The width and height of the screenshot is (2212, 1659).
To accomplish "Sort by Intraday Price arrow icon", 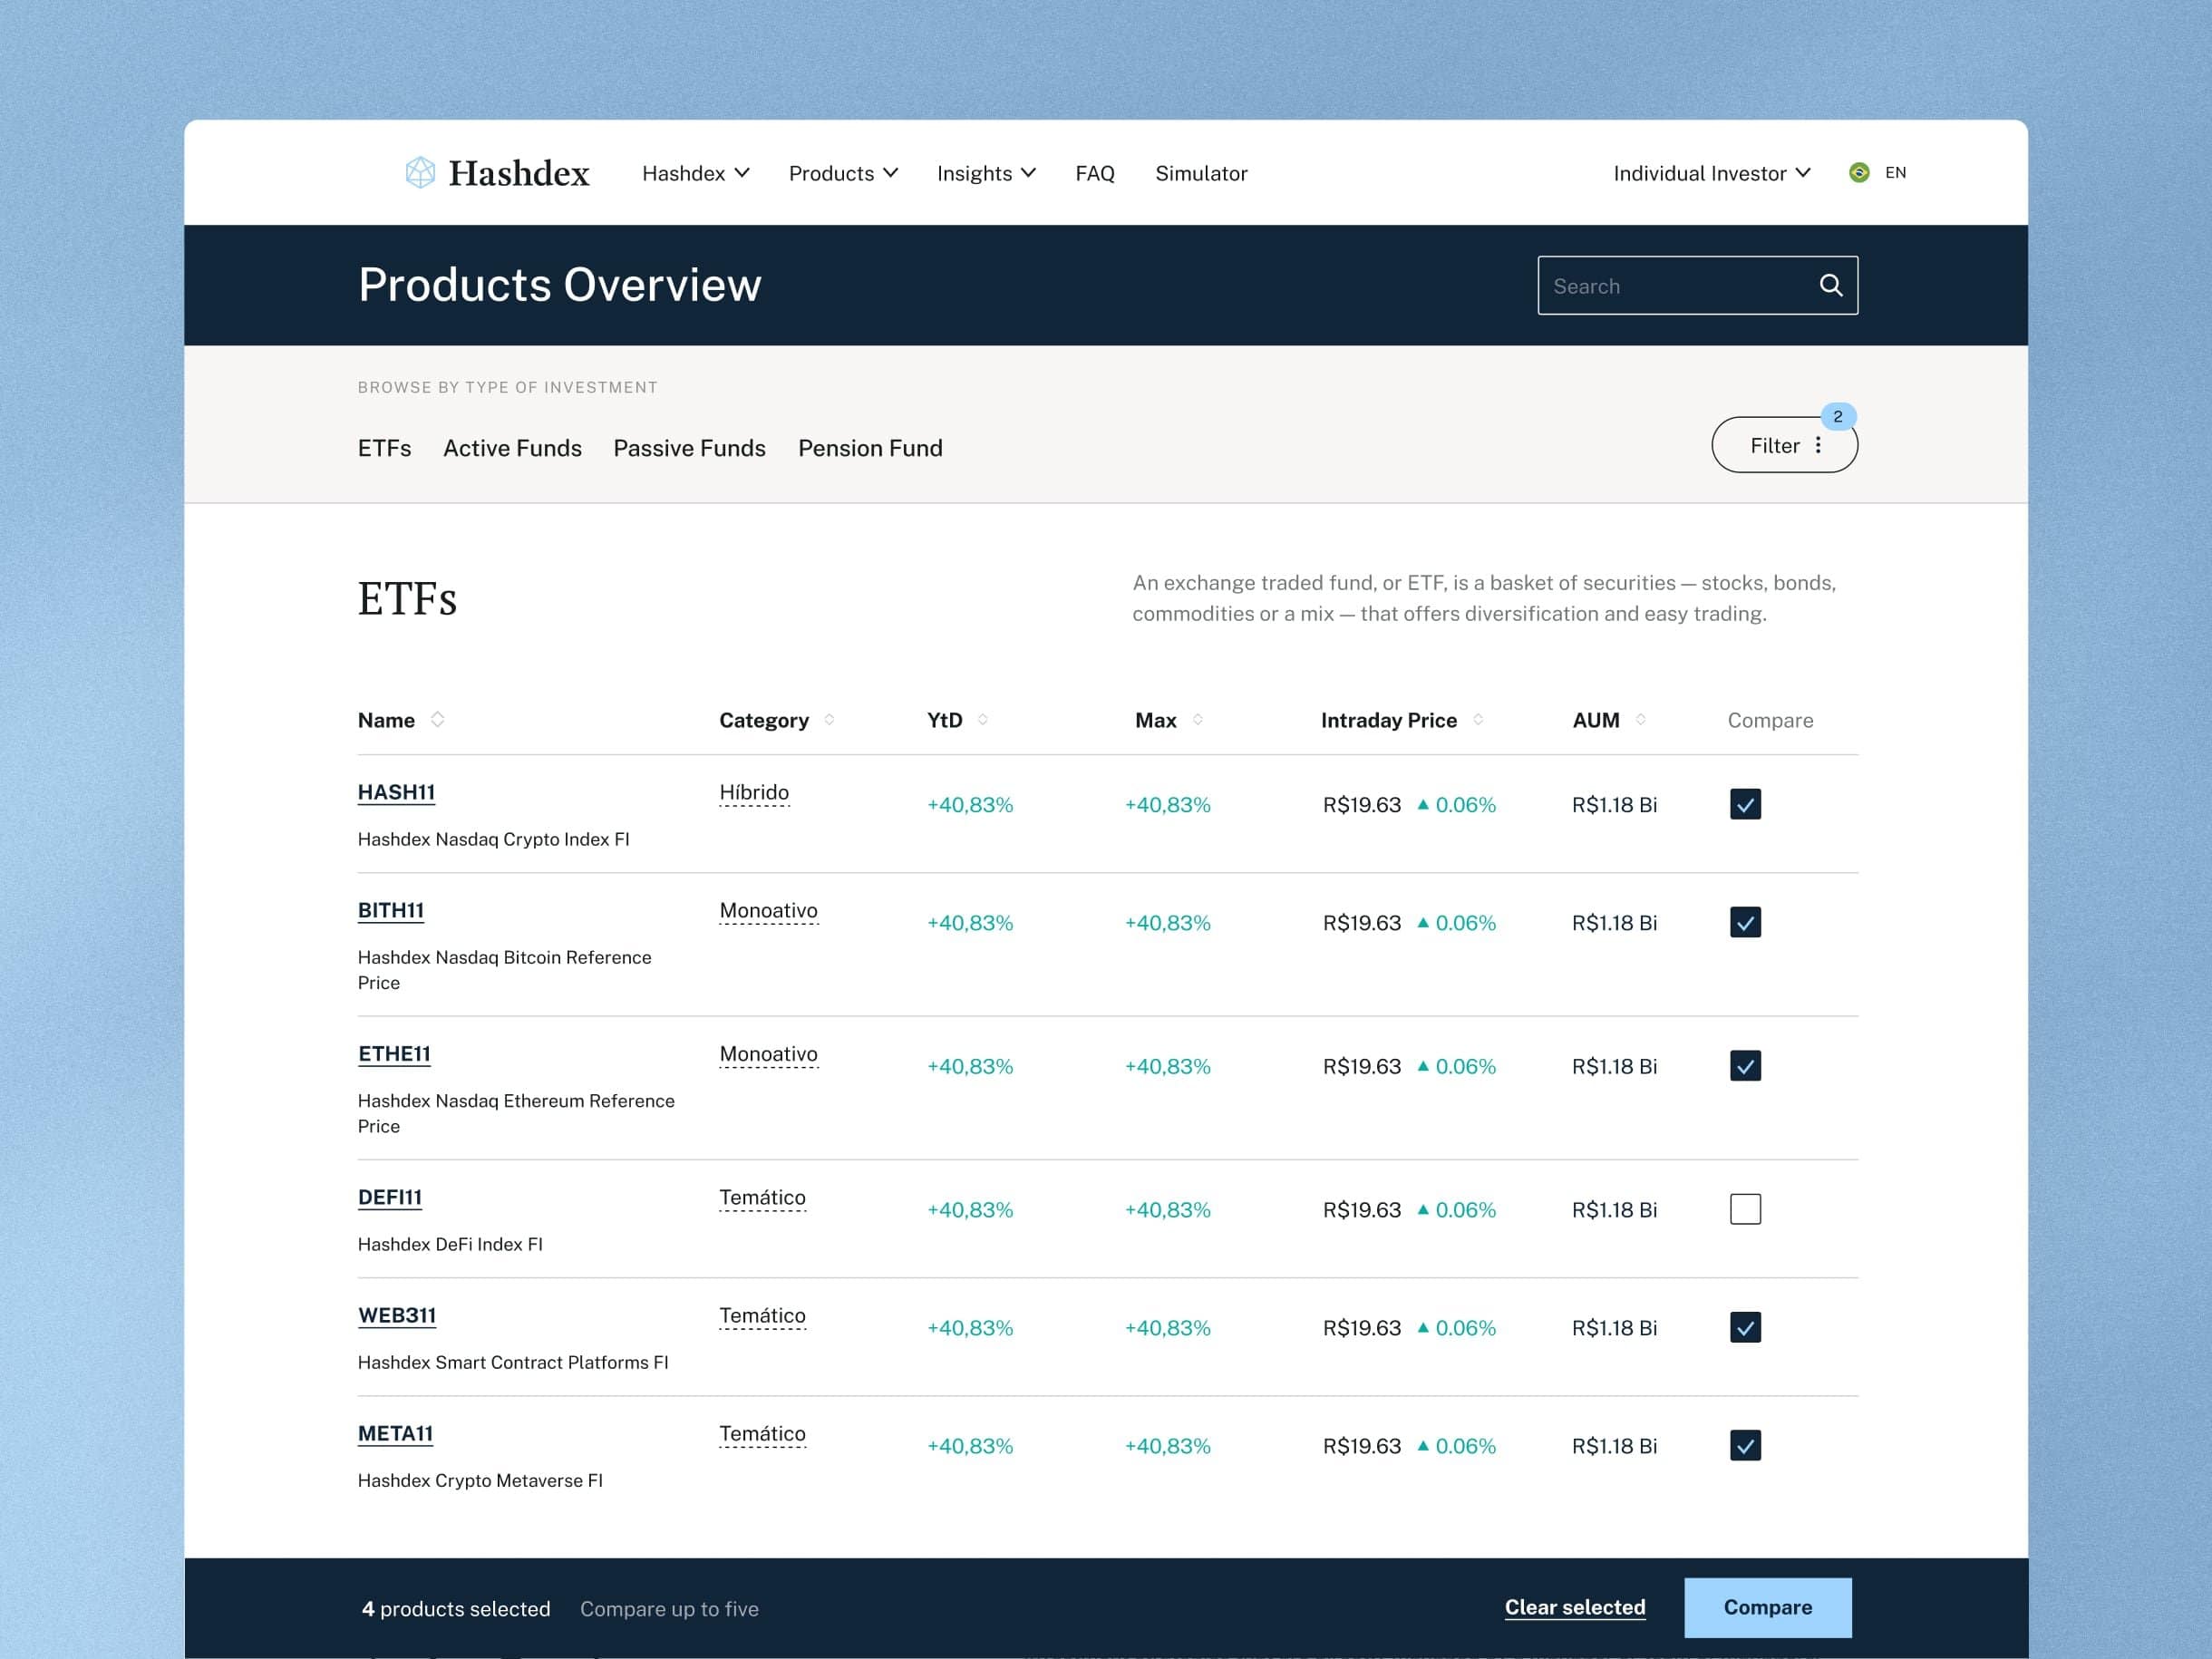I will 1478,720.
